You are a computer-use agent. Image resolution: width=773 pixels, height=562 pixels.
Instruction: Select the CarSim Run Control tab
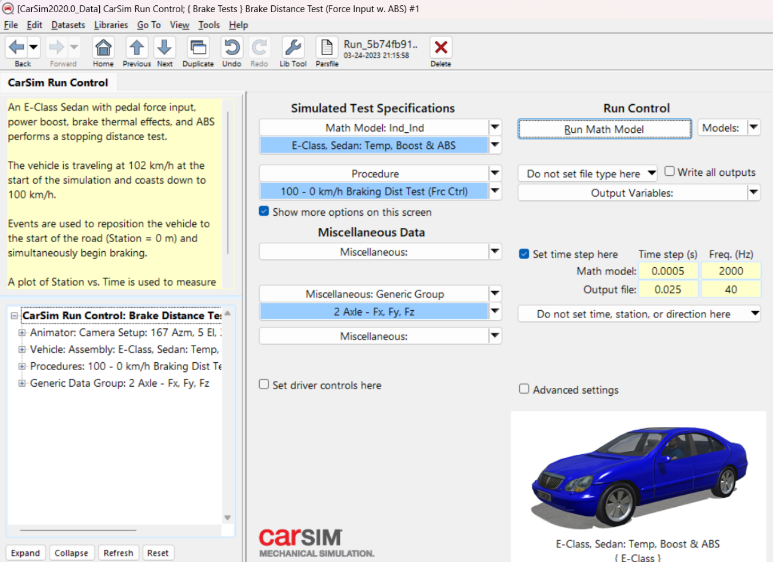(x=58, y=83)
